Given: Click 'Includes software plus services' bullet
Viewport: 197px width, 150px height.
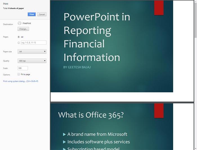Looking at the screenshot, I should (98, 142).
